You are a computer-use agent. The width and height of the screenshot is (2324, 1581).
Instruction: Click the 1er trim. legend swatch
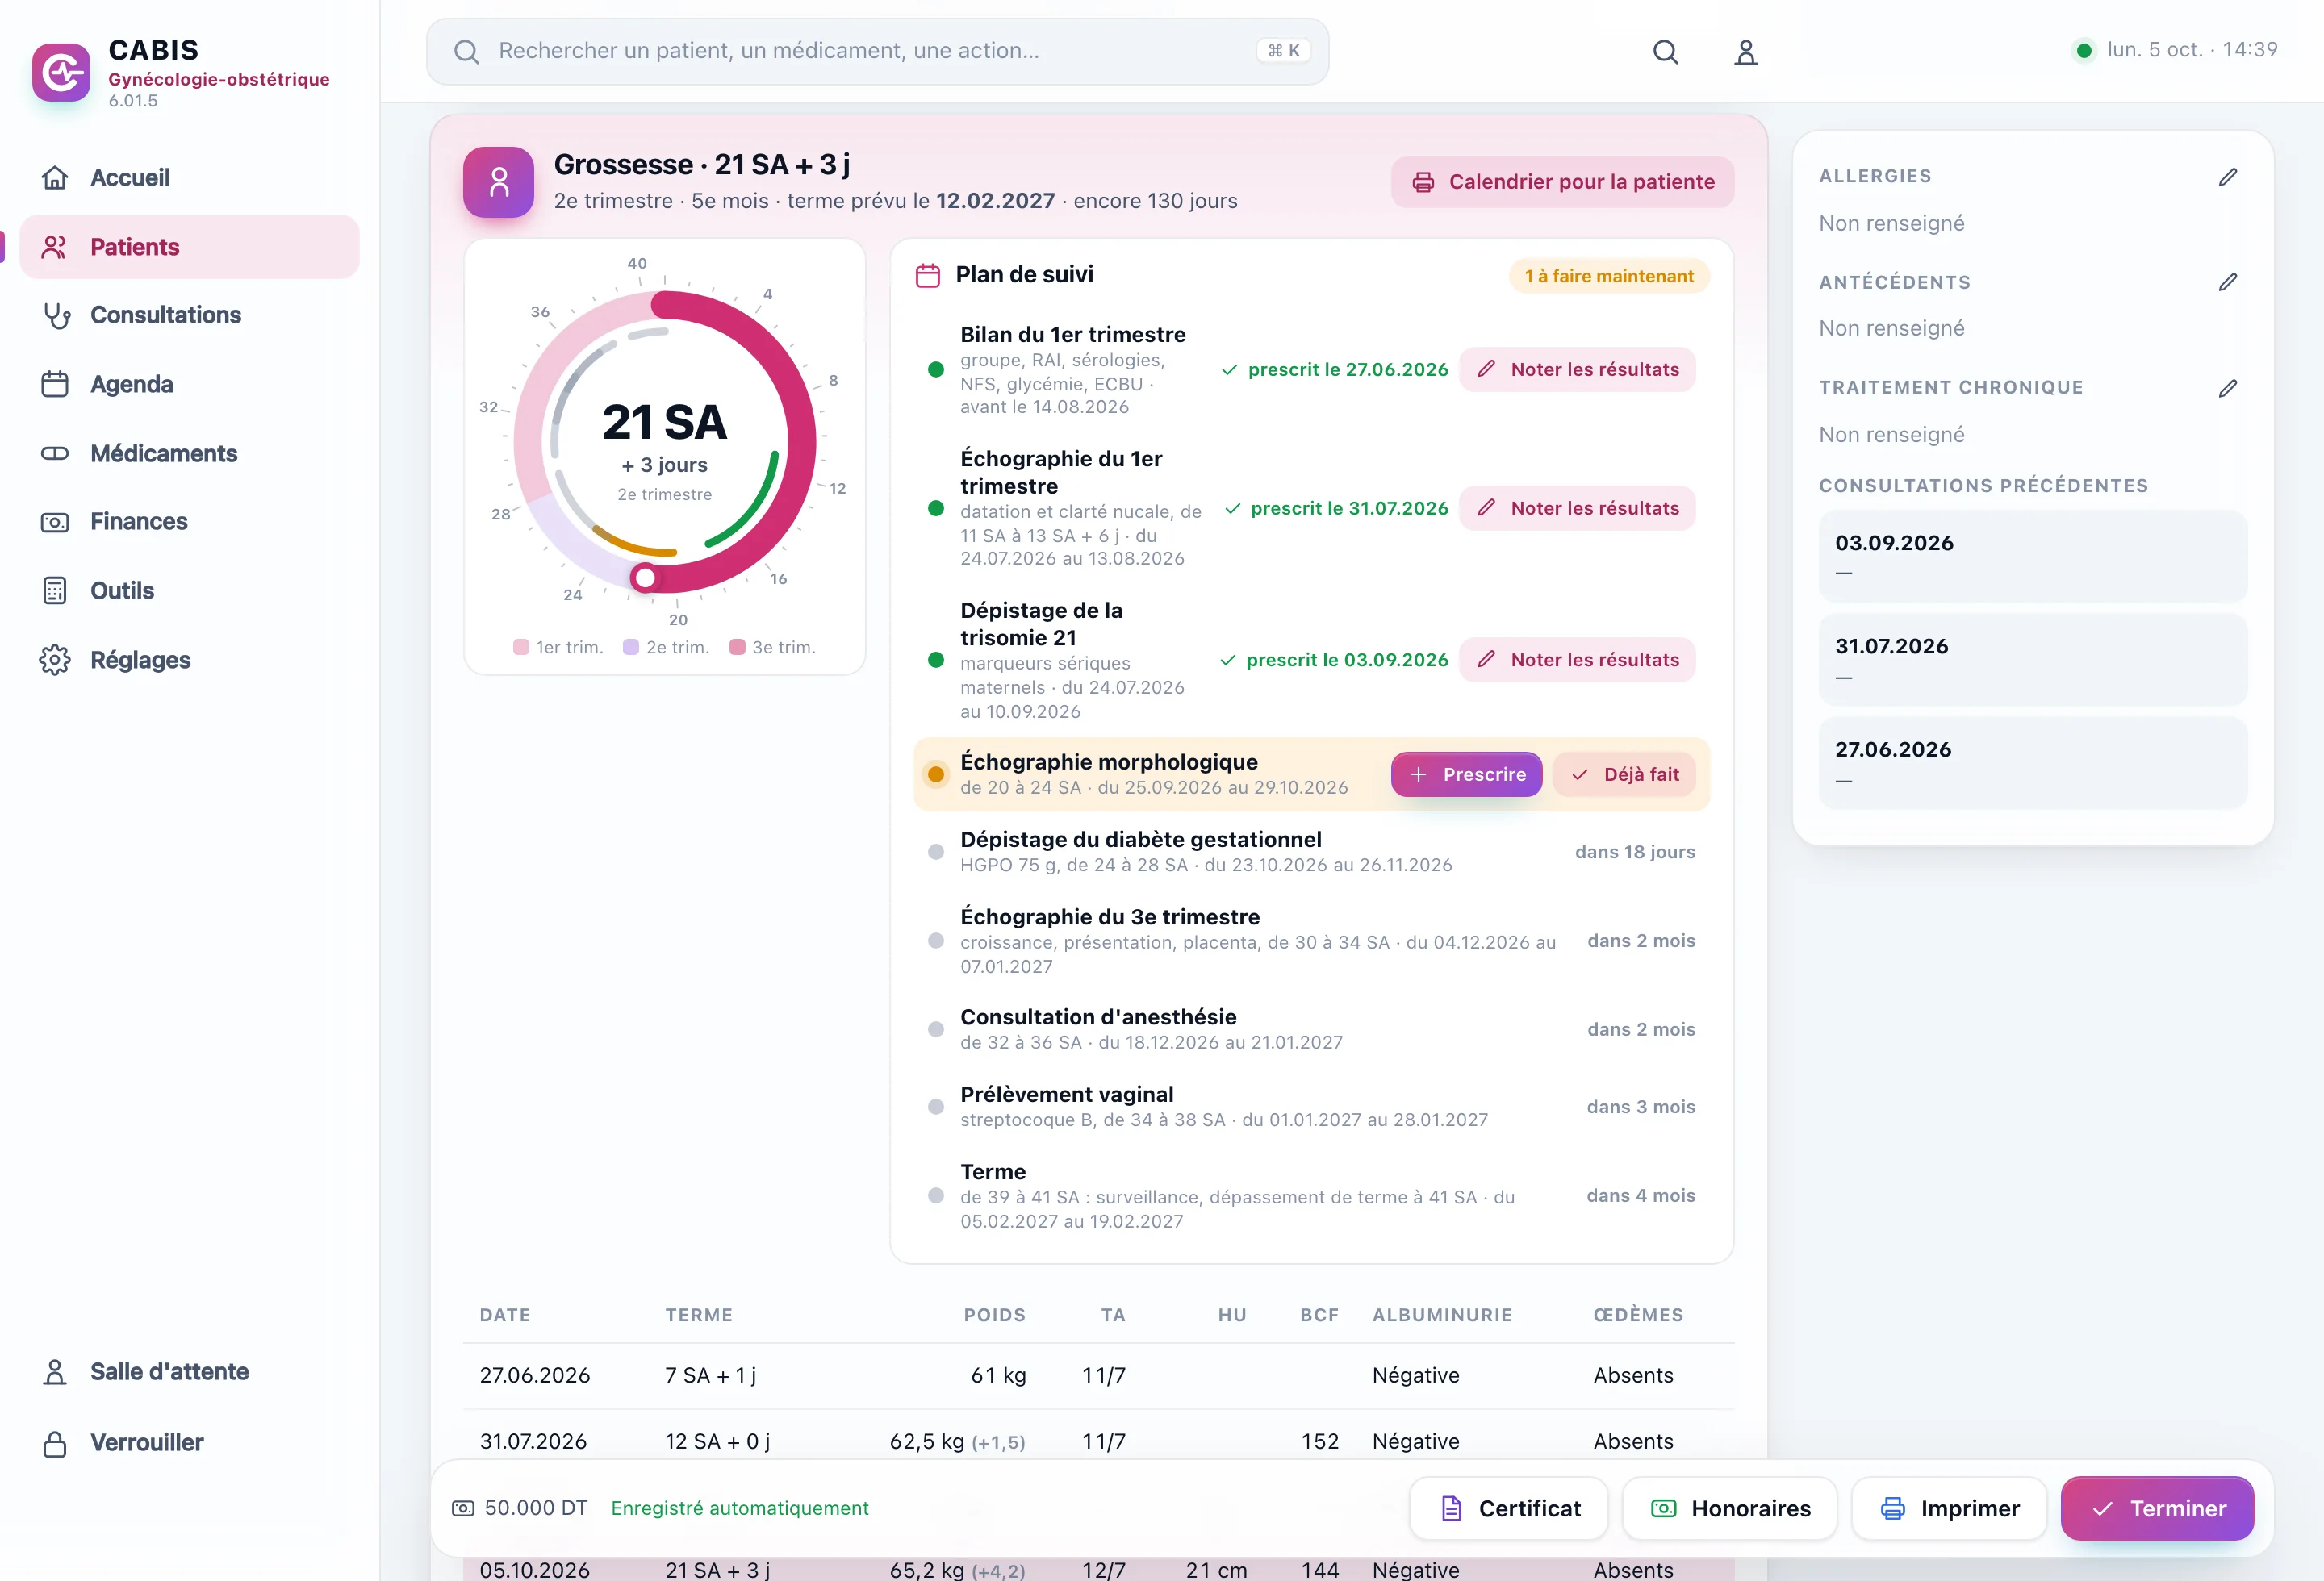coord(521,648)
